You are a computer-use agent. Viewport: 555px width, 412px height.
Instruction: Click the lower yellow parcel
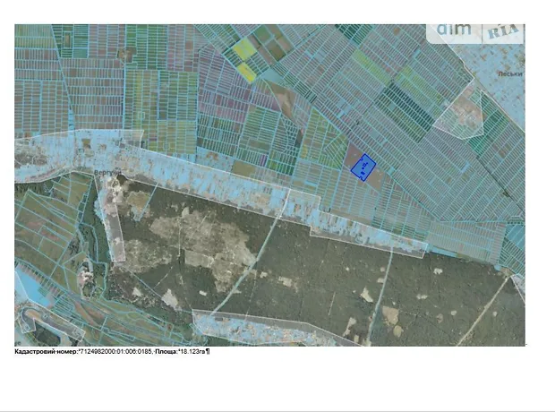[246, 72]
